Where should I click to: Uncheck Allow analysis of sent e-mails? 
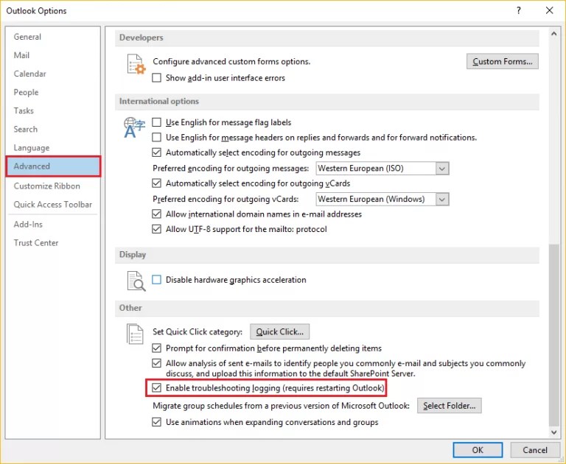point(156,363)
